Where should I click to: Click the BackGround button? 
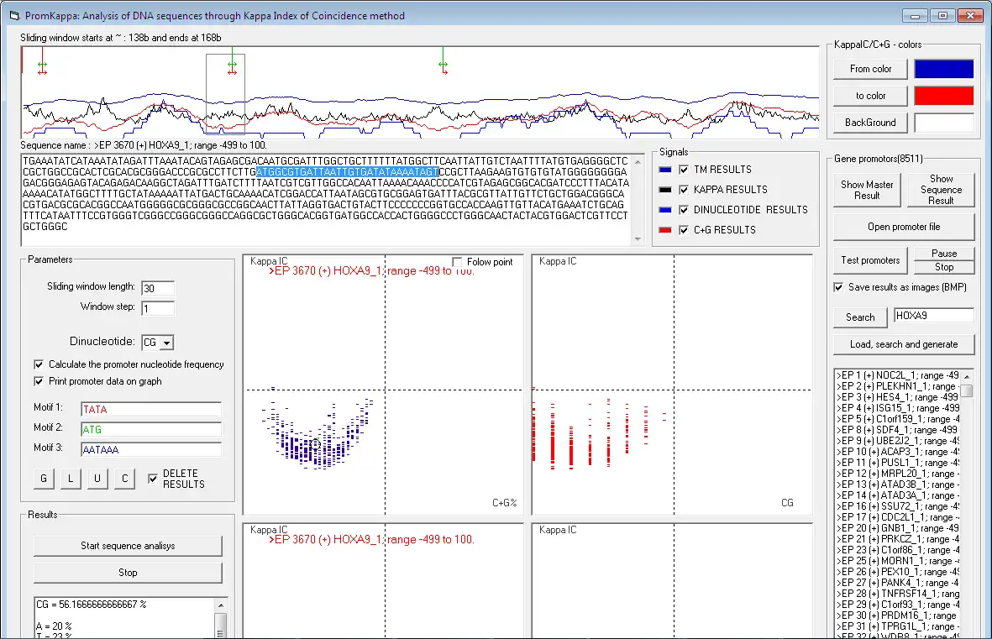tap(870, 122)
